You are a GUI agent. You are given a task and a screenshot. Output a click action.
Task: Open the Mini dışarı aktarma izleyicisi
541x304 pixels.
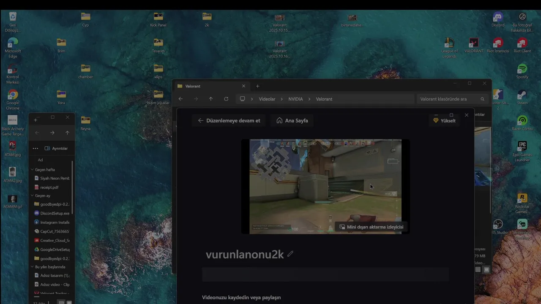(371, 227)
